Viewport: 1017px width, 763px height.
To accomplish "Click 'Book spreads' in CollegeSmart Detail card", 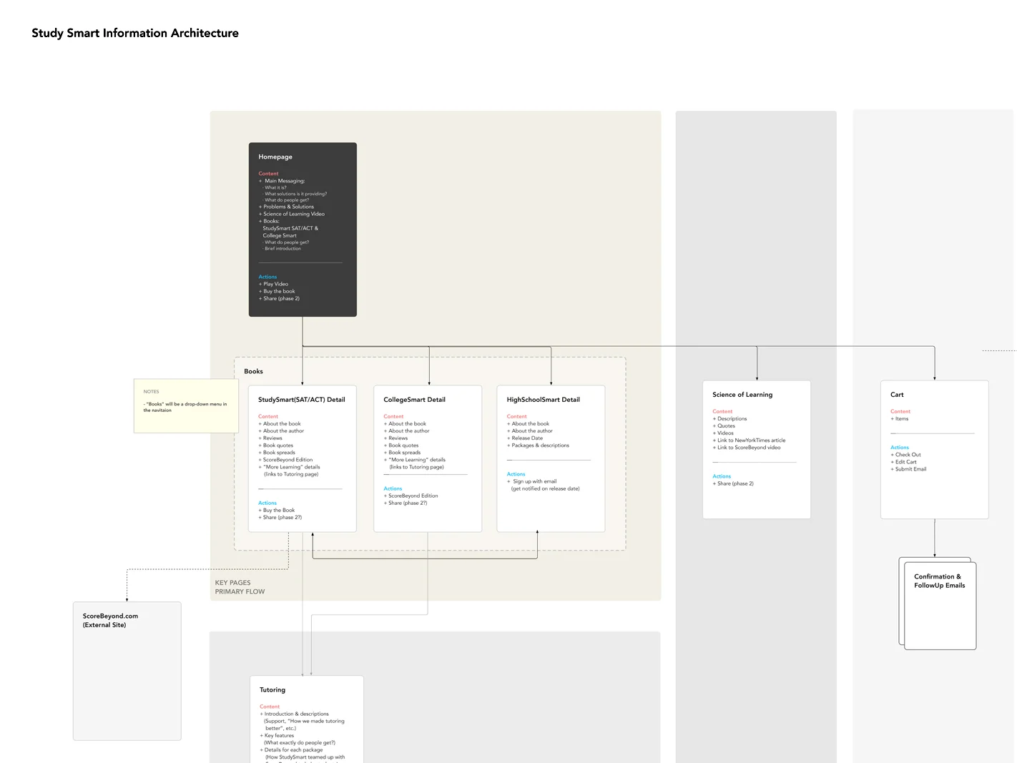I will click(x=405, y=453).
